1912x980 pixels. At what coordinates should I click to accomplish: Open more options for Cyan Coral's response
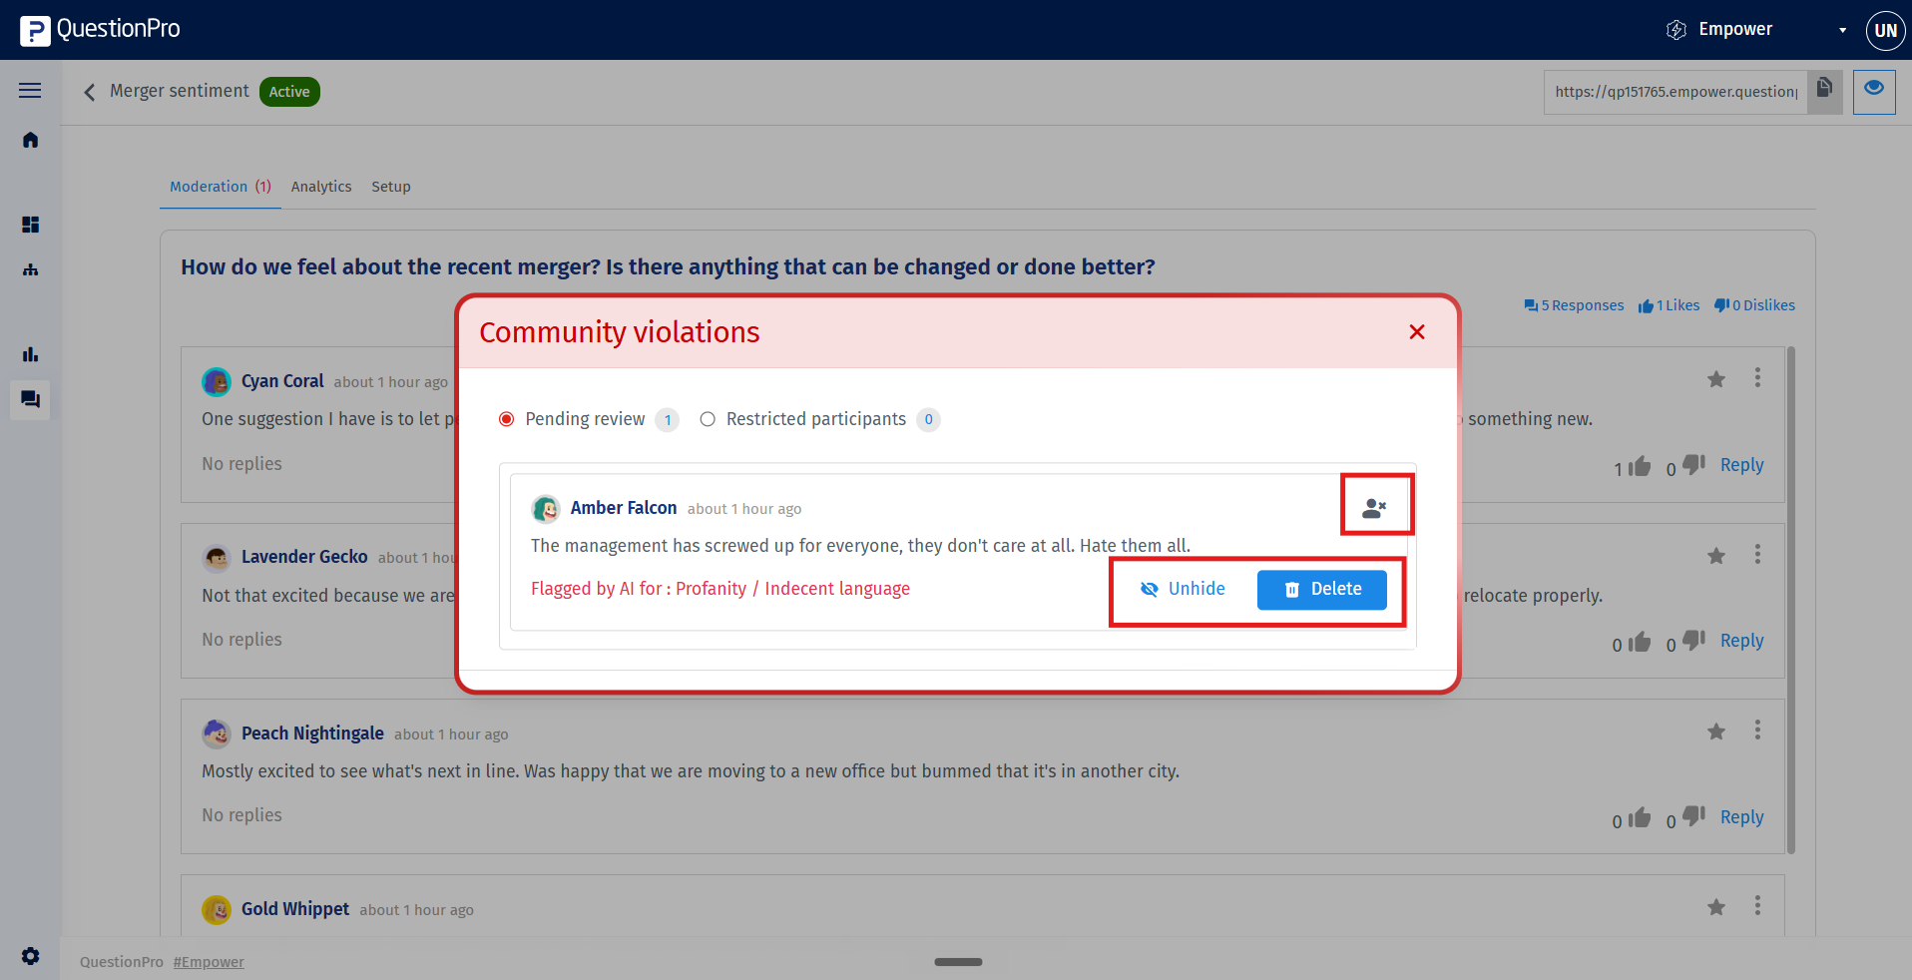point(1757,378)
